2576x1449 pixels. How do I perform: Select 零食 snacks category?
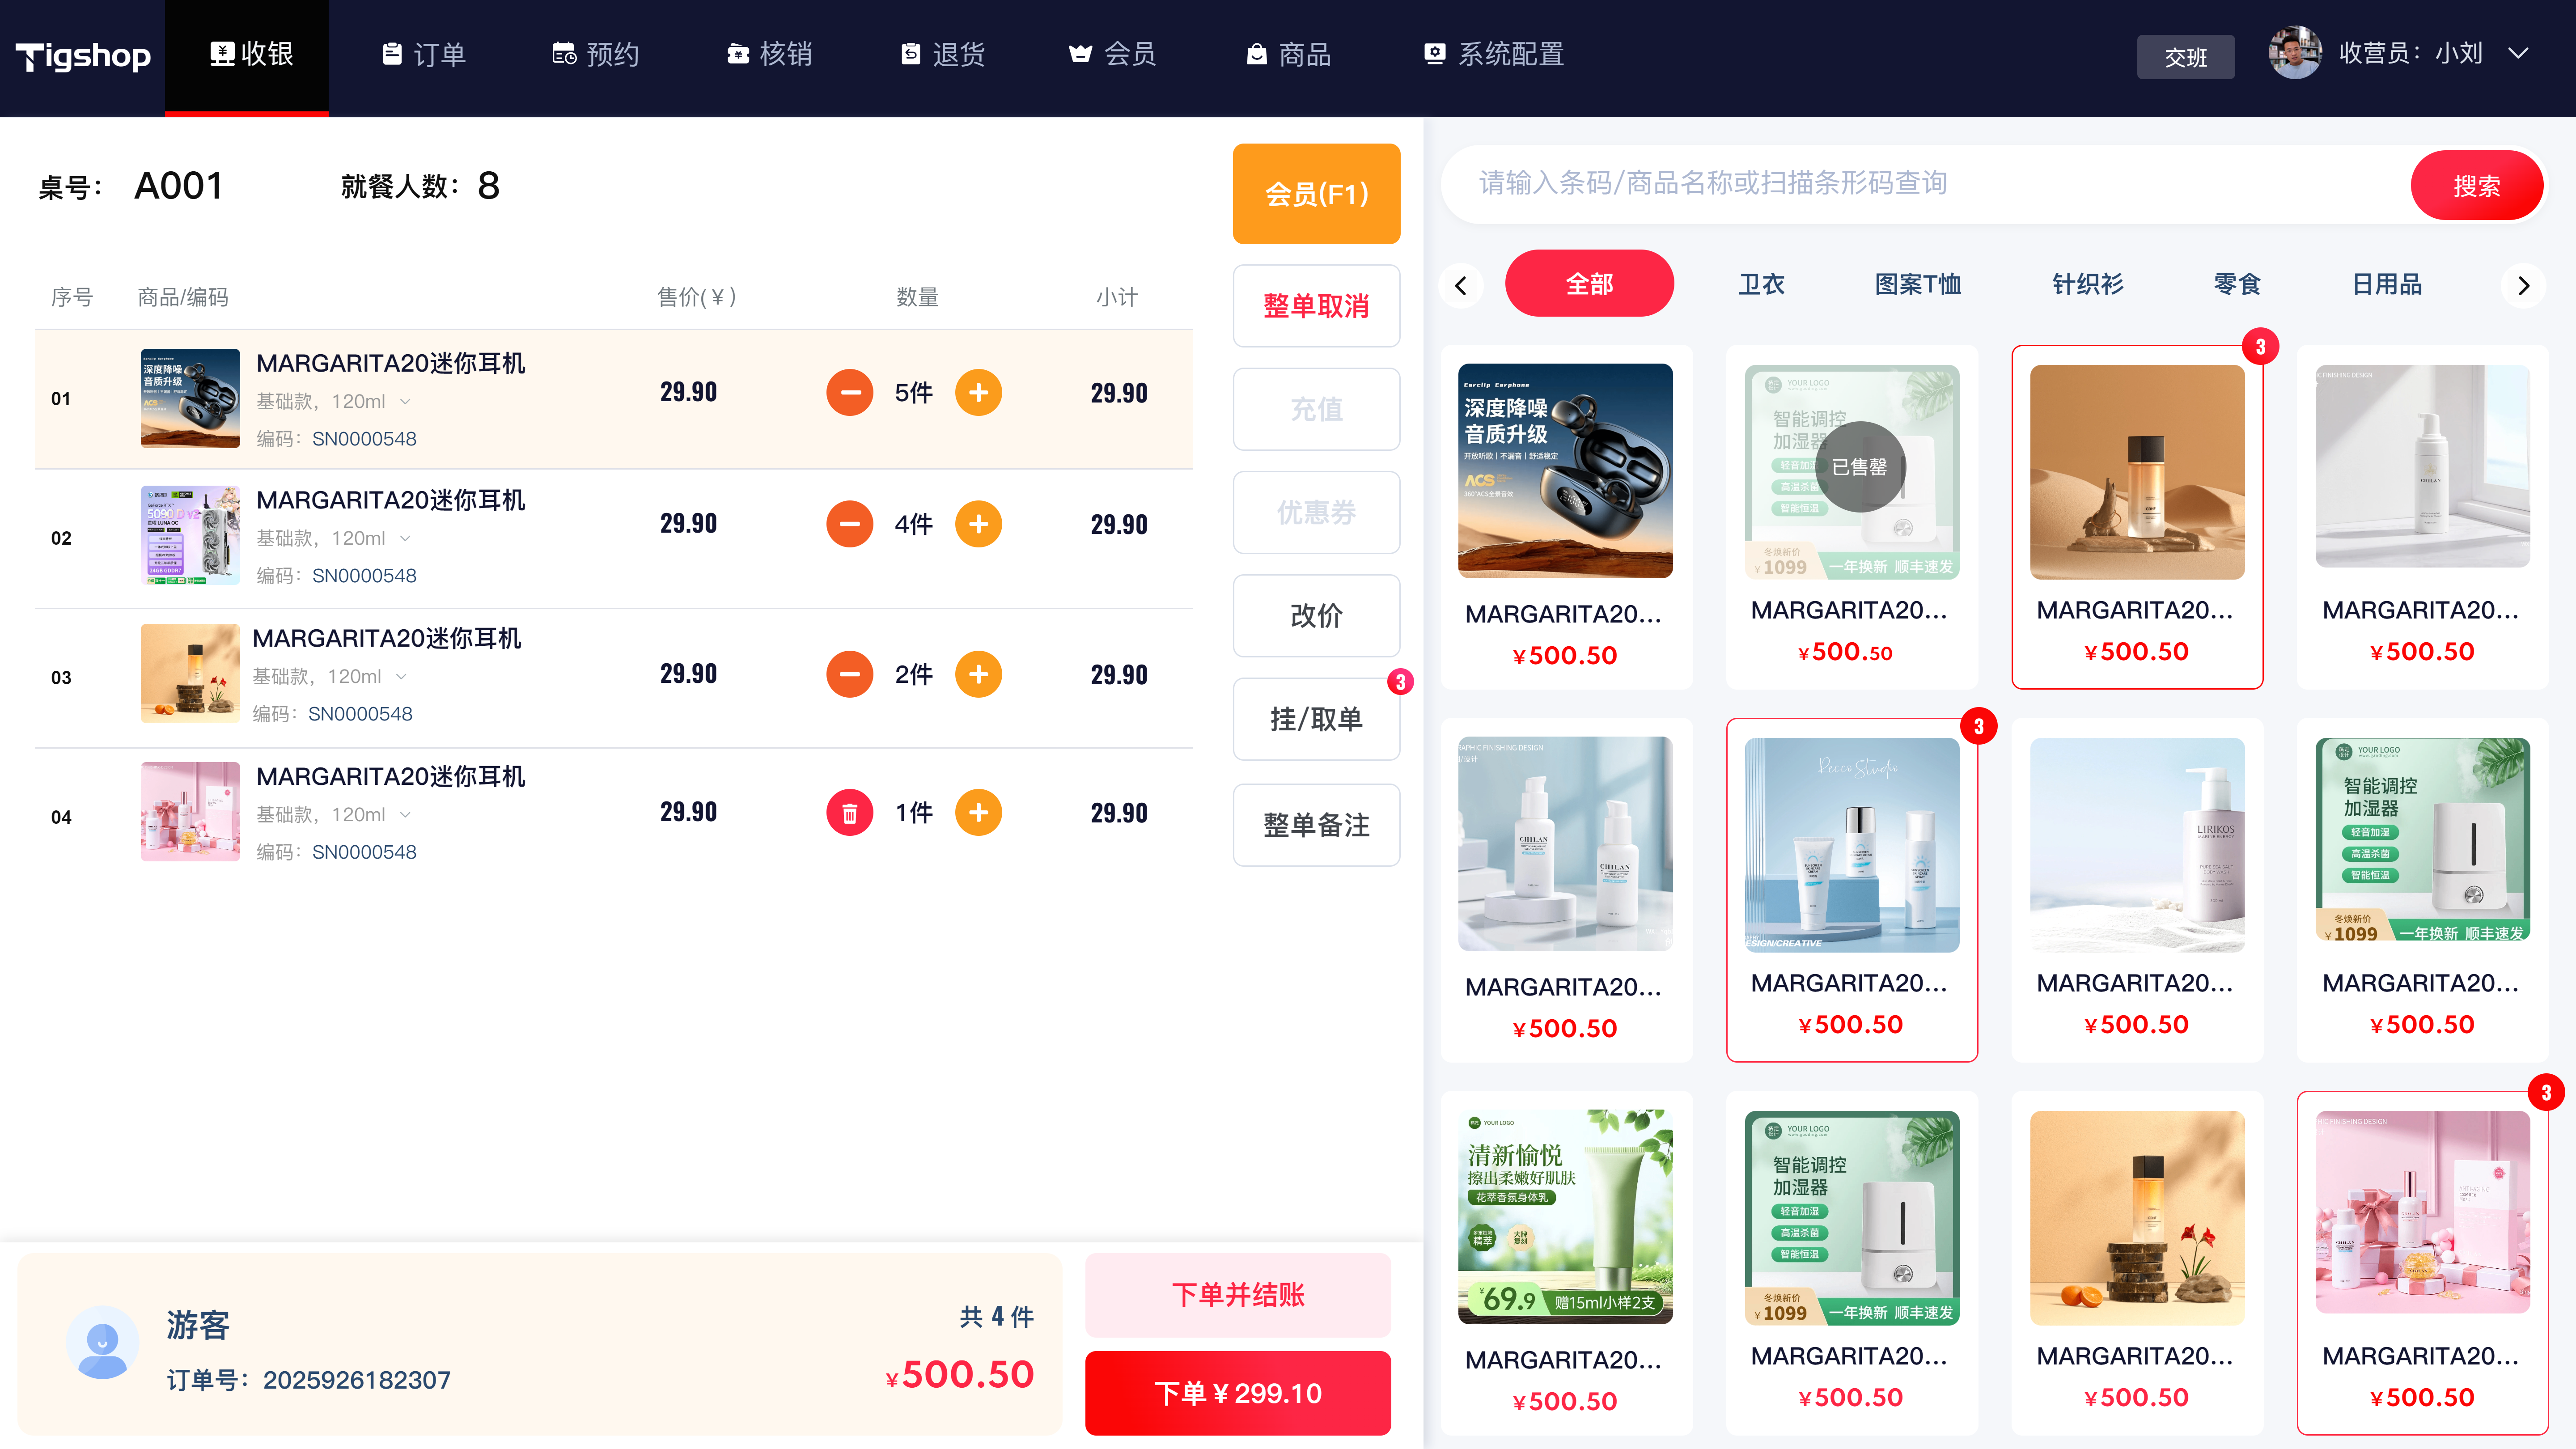2237,284
